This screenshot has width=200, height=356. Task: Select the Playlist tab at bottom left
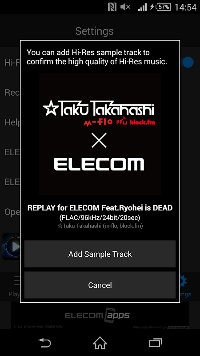tap(14, 286)
